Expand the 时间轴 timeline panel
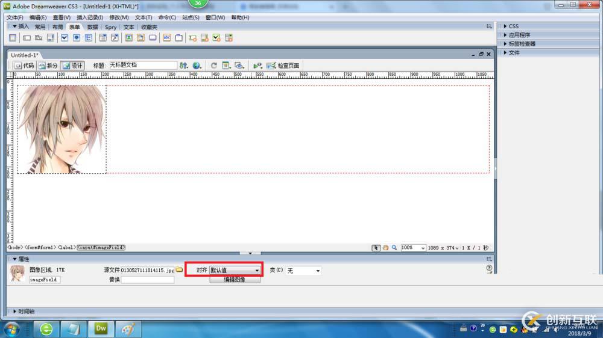 click(14, 312)
